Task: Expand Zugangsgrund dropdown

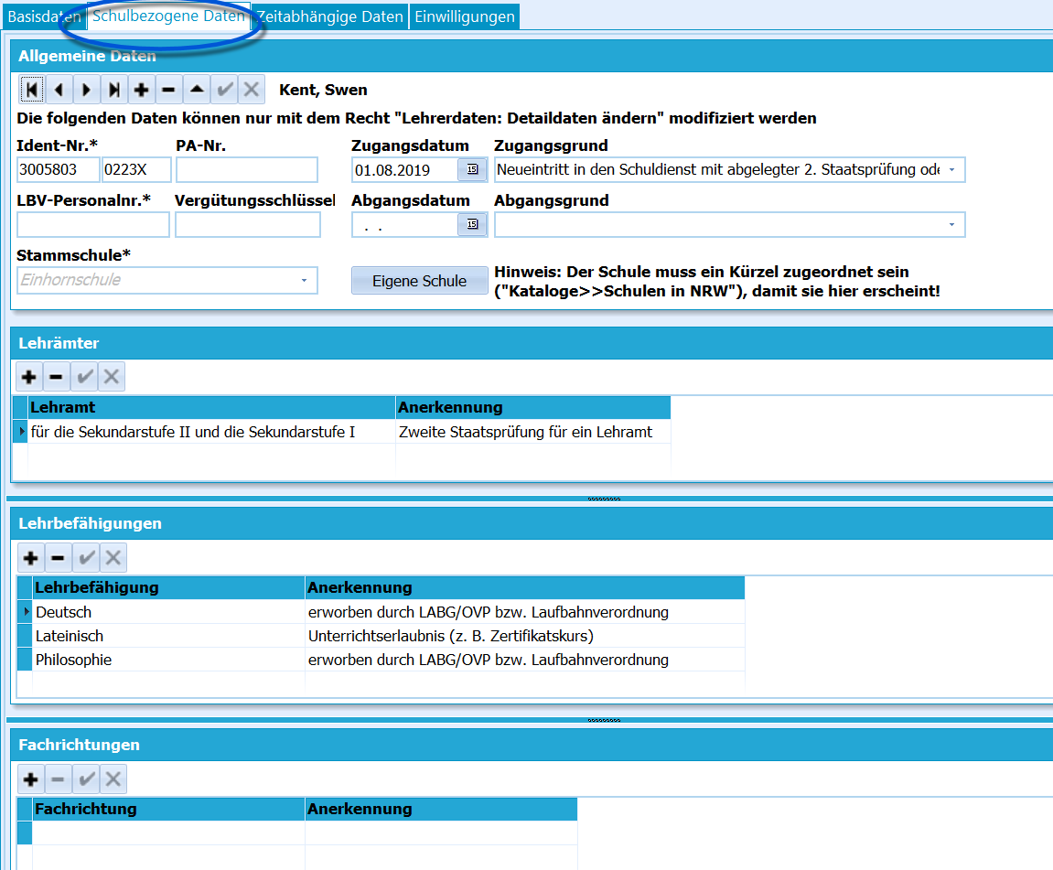Action: point(951,170)
